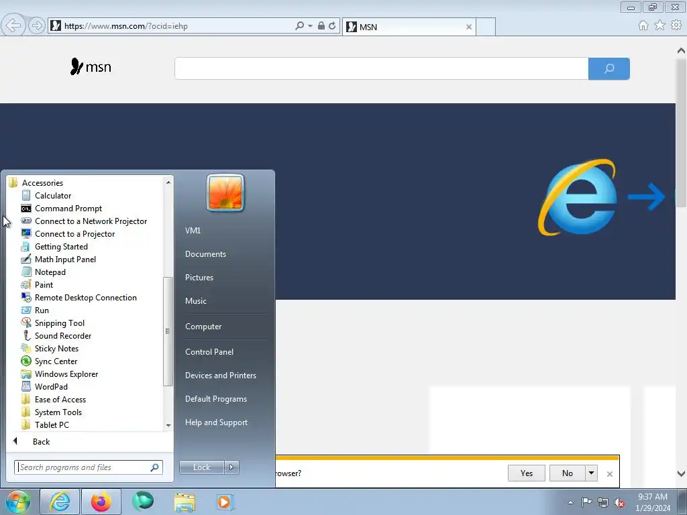Screen dimensions: 687x515
Task: Open Windows Explorer from Accessories
Action: 66,374
